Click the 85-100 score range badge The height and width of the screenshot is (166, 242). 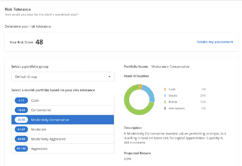[21, 149]
